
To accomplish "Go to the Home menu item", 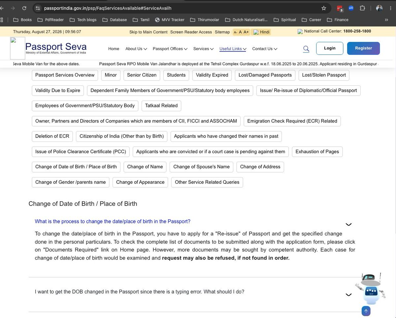I will coord(114,49).
